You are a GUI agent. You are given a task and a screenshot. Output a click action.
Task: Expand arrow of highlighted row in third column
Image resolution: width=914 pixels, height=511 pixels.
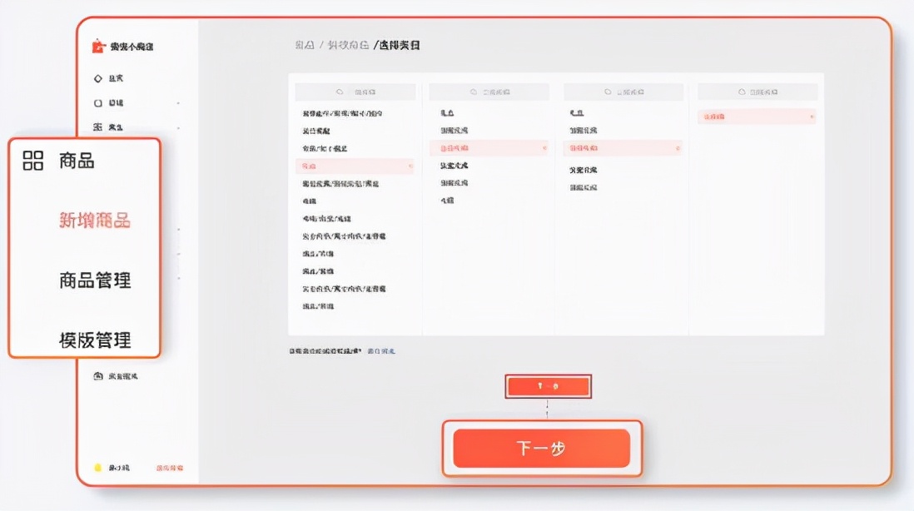(678, 148)
